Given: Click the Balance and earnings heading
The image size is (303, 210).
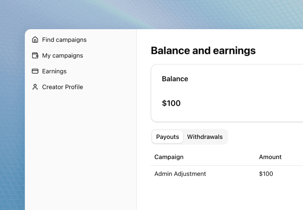Looking at the screenshot, I should [x=203, y=50].
